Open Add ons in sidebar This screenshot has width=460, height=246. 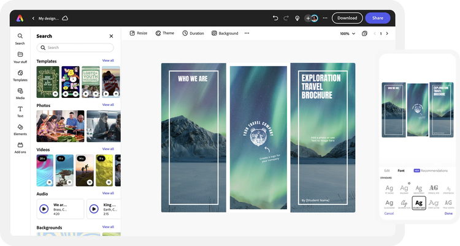[x=20, y=148]
